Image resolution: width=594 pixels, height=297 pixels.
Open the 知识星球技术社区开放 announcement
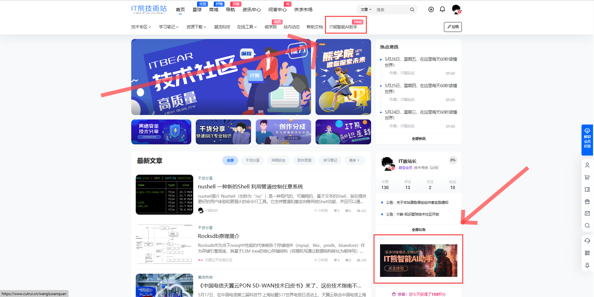tap(412, 214)
